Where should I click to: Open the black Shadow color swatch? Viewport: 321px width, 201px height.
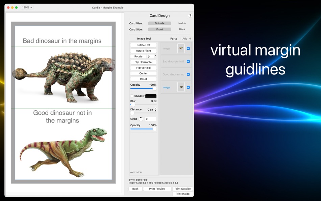(x=151, y=96)
